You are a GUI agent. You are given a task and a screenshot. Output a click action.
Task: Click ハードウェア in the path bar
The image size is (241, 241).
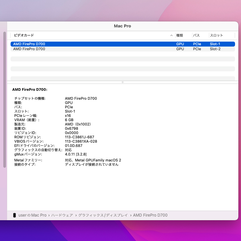[62, 215]
